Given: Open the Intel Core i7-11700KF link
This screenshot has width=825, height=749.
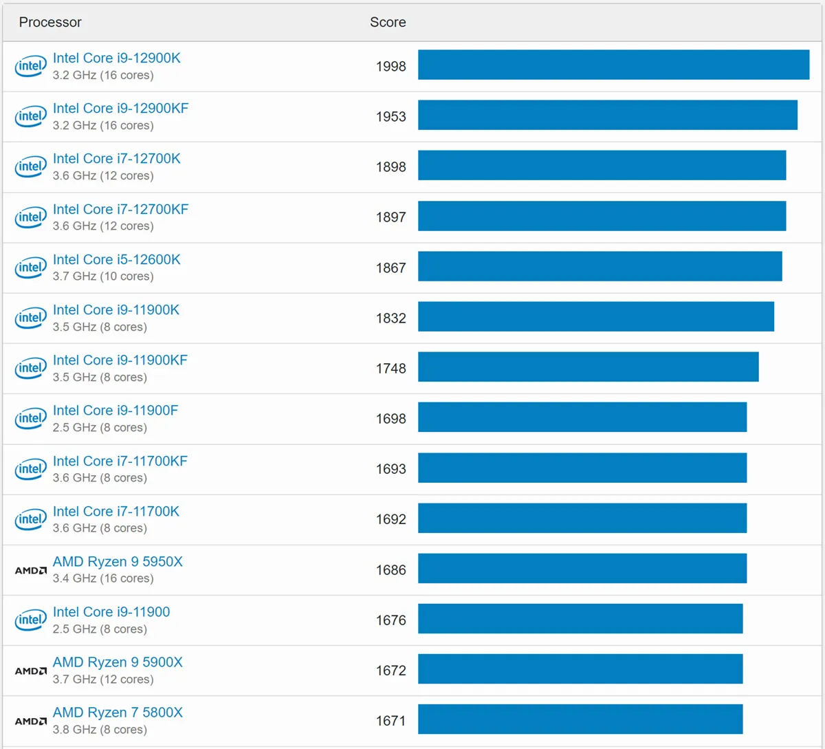Looking at the screenshot, I should tap(120, 462).
